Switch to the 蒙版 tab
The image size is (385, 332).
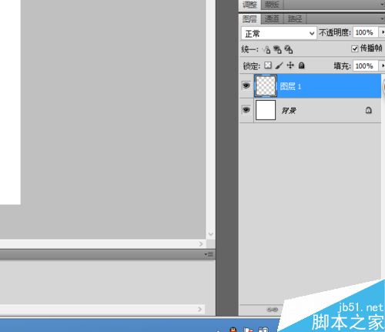pos(272,5)
